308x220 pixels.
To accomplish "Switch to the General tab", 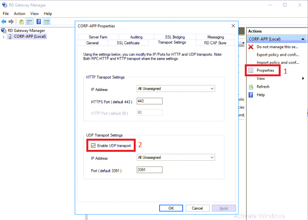I will click(x=92, y=43).
